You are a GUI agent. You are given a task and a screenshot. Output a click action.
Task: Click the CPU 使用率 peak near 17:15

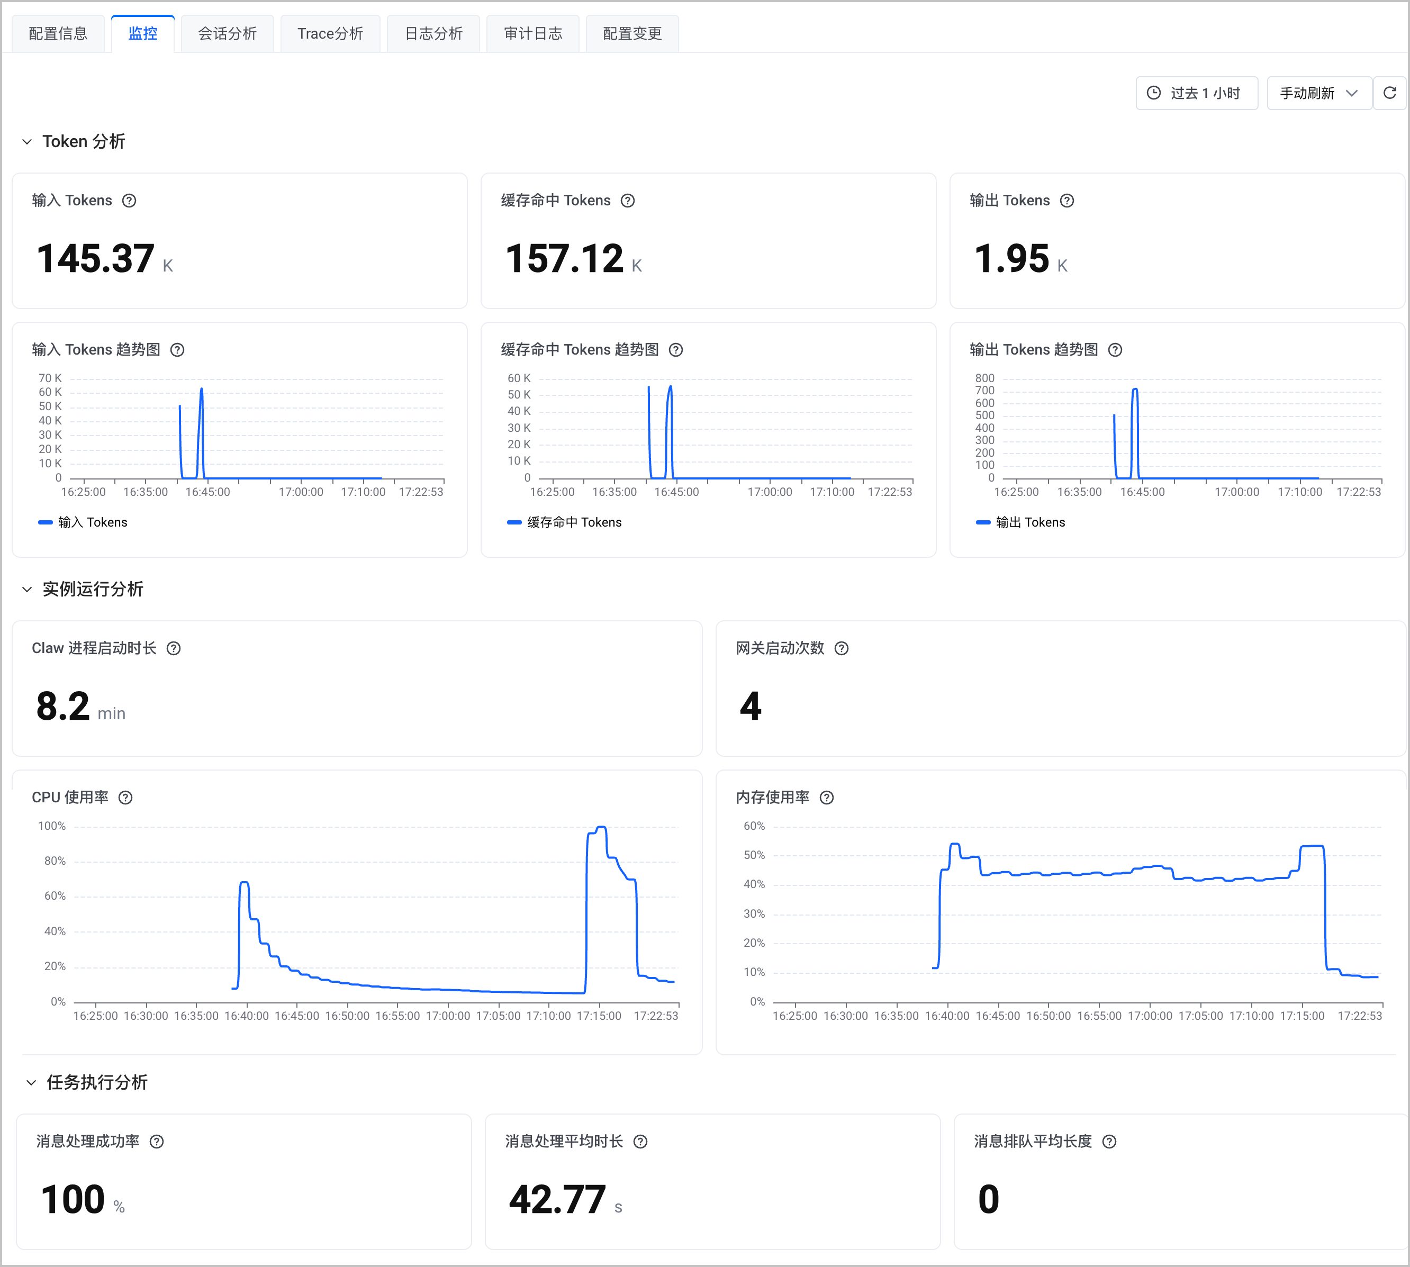pyautogui.click(x=602, y=827)
